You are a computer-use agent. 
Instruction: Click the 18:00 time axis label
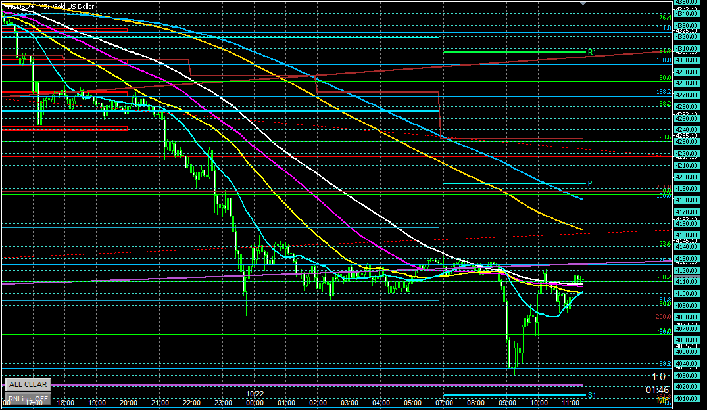(x=65, y=402)
